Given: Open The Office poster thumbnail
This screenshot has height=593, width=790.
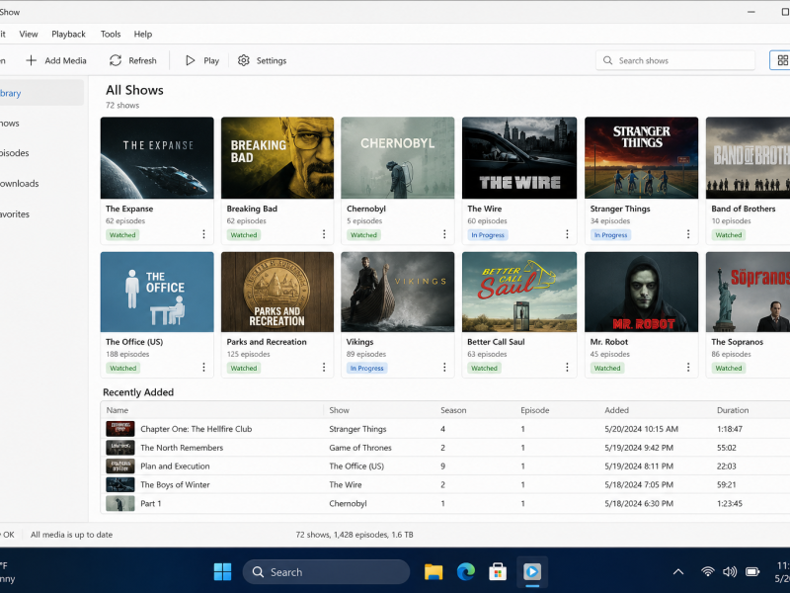Looking at the screenshot, I should (157, 292).
